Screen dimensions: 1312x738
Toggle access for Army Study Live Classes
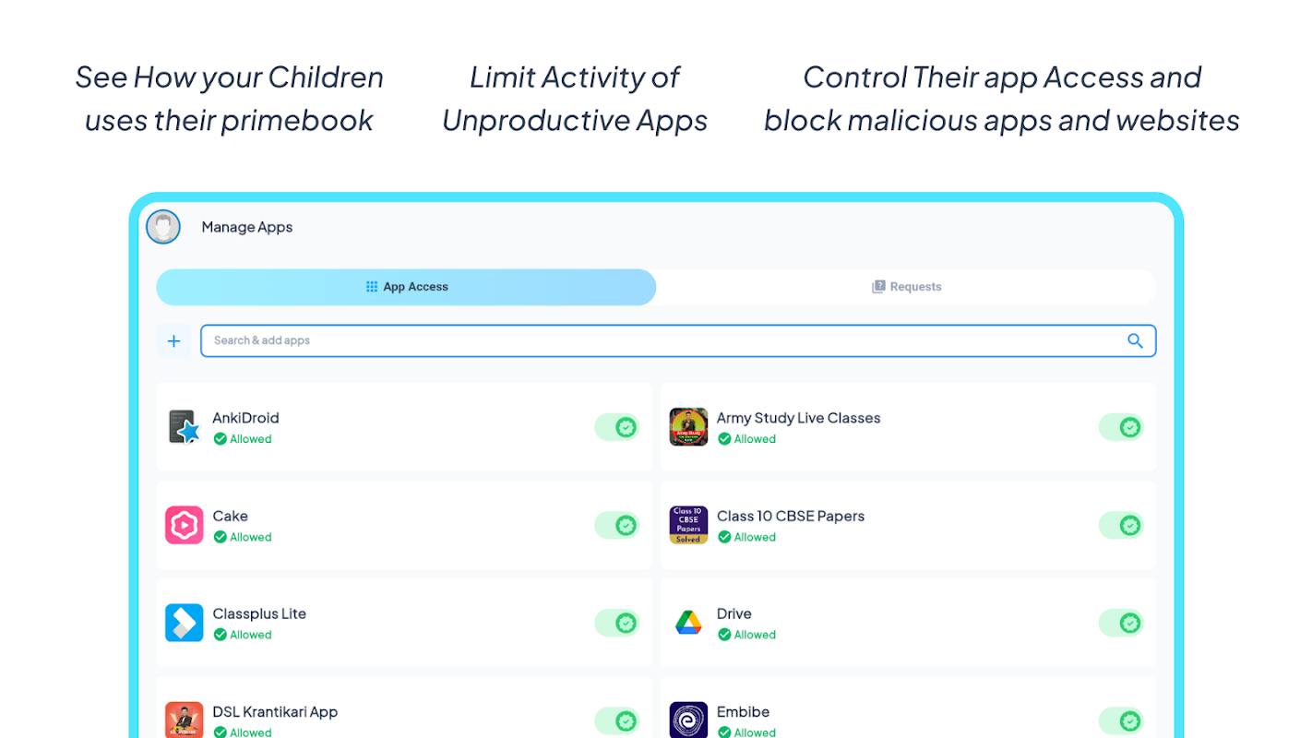tap(1121, 427)
